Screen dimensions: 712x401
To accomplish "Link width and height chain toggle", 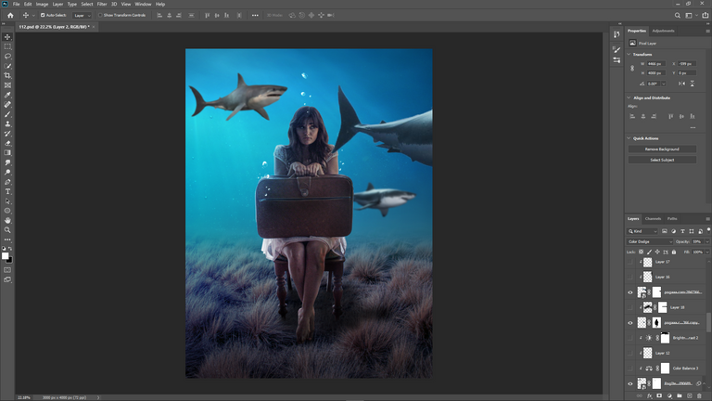I will pos(632,68).
